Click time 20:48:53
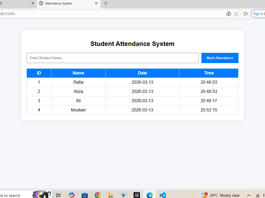The image size is (265, 198). [209, 91]
